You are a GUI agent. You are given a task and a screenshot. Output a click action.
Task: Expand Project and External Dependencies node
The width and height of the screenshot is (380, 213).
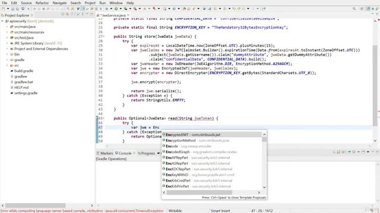(x=7, y=49)
